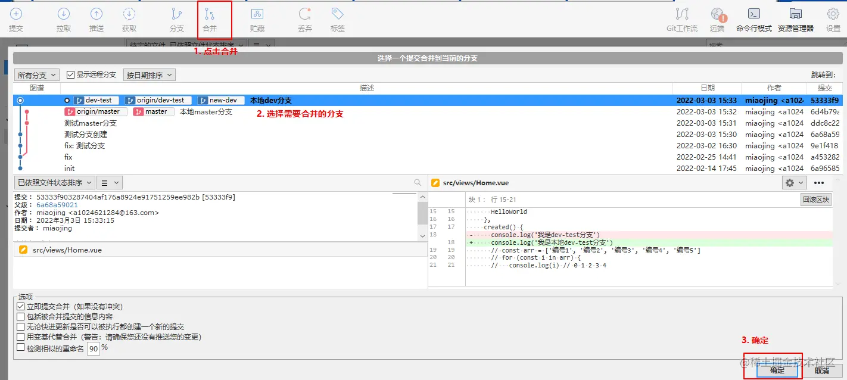This screenshot has height=380, width=847.
Task: Click the master branch label
Action: point(154,112)
